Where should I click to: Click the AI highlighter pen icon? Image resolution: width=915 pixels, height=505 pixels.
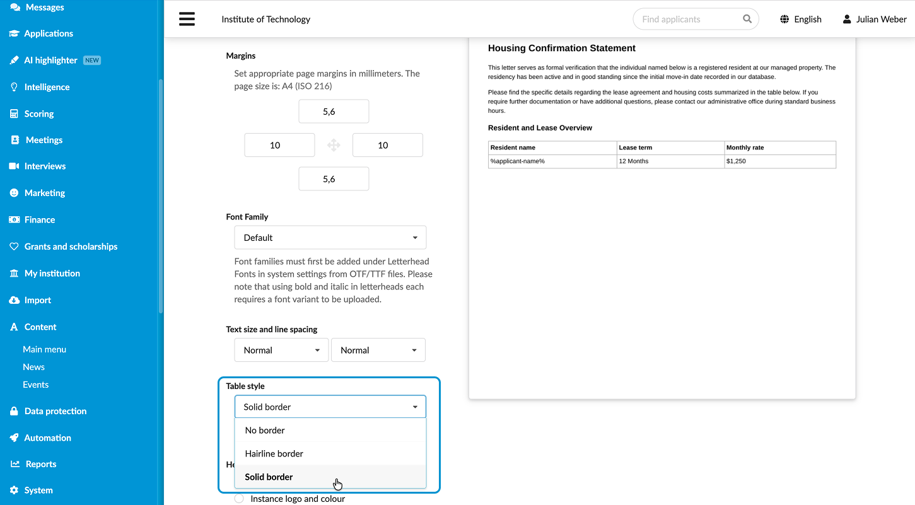(14, 60)
